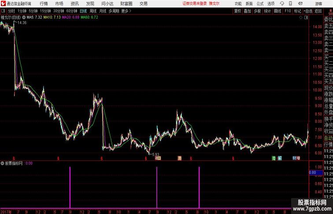
Task: Click the 增 info marker on chart
Action: [298, 158]
